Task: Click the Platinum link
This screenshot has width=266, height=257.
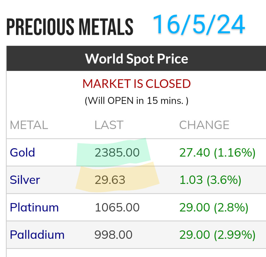Action: 34,207
